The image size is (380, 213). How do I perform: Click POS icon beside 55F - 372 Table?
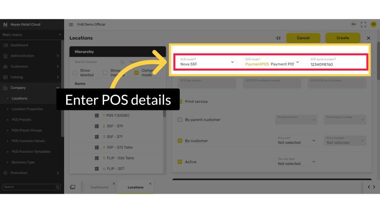click(97, 147)
